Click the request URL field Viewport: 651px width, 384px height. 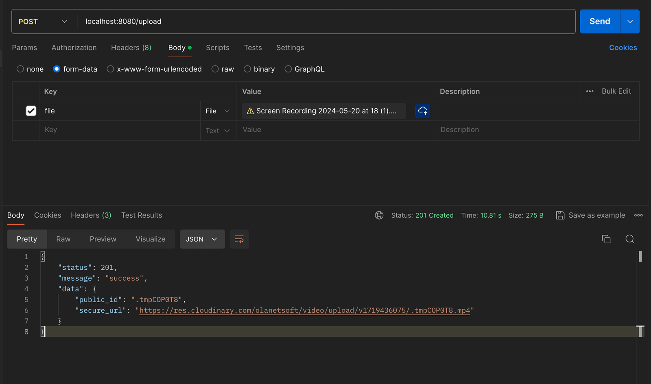(x=326, y=22)
